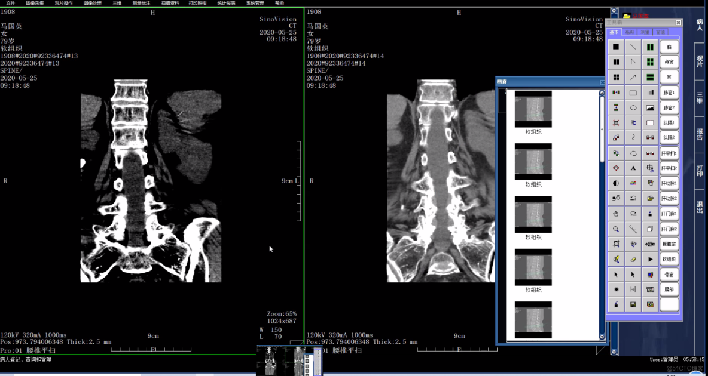
Task: Open the 图像处理 menu
Action: pos(93,3)
